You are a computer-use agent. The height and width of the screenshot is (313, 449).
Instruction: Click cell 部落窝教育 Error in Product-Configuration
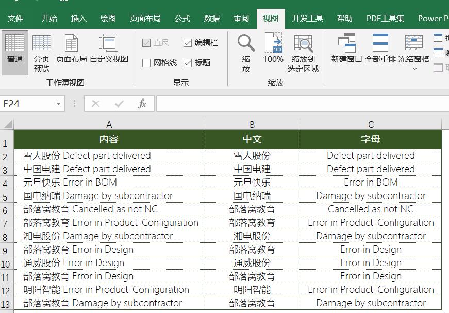109,223
